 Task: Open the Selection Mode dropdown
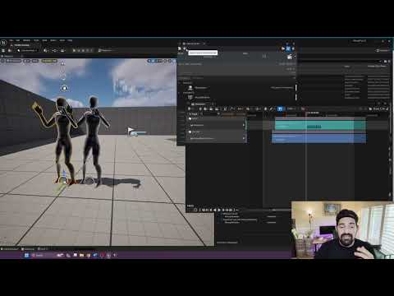27,50
